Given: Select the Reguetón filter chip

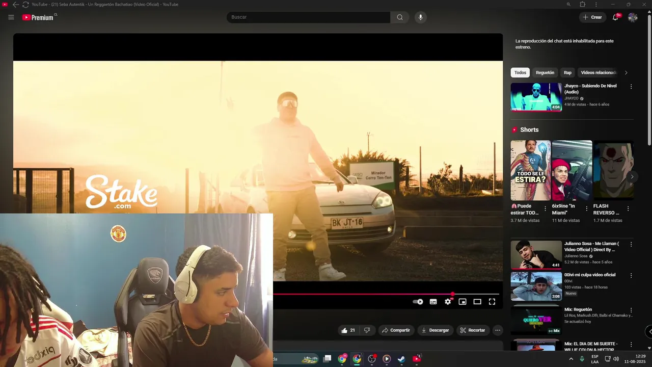Looking at the screenshot, I should point(545,73).
